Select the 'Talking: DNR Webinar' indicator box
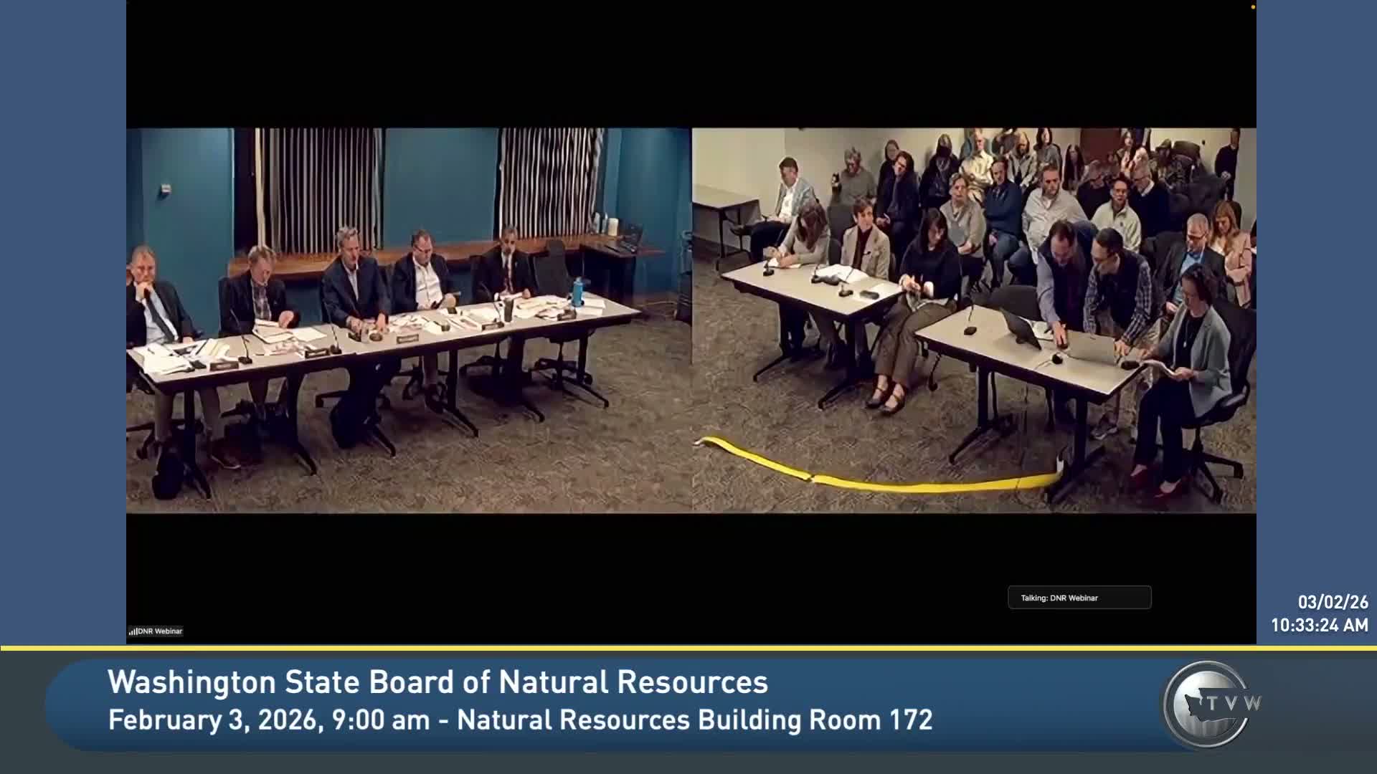Image resolution: width=1377 pixels, height=774 pixels. point(1079,598)
